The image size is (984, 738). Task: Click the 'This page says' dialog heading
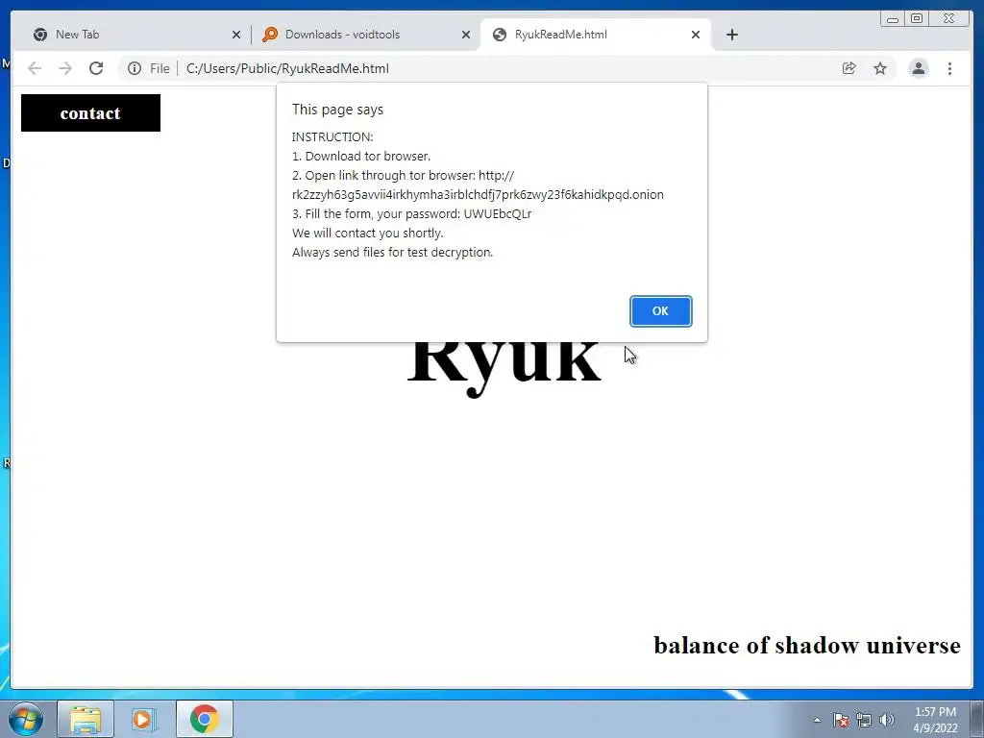337,110
